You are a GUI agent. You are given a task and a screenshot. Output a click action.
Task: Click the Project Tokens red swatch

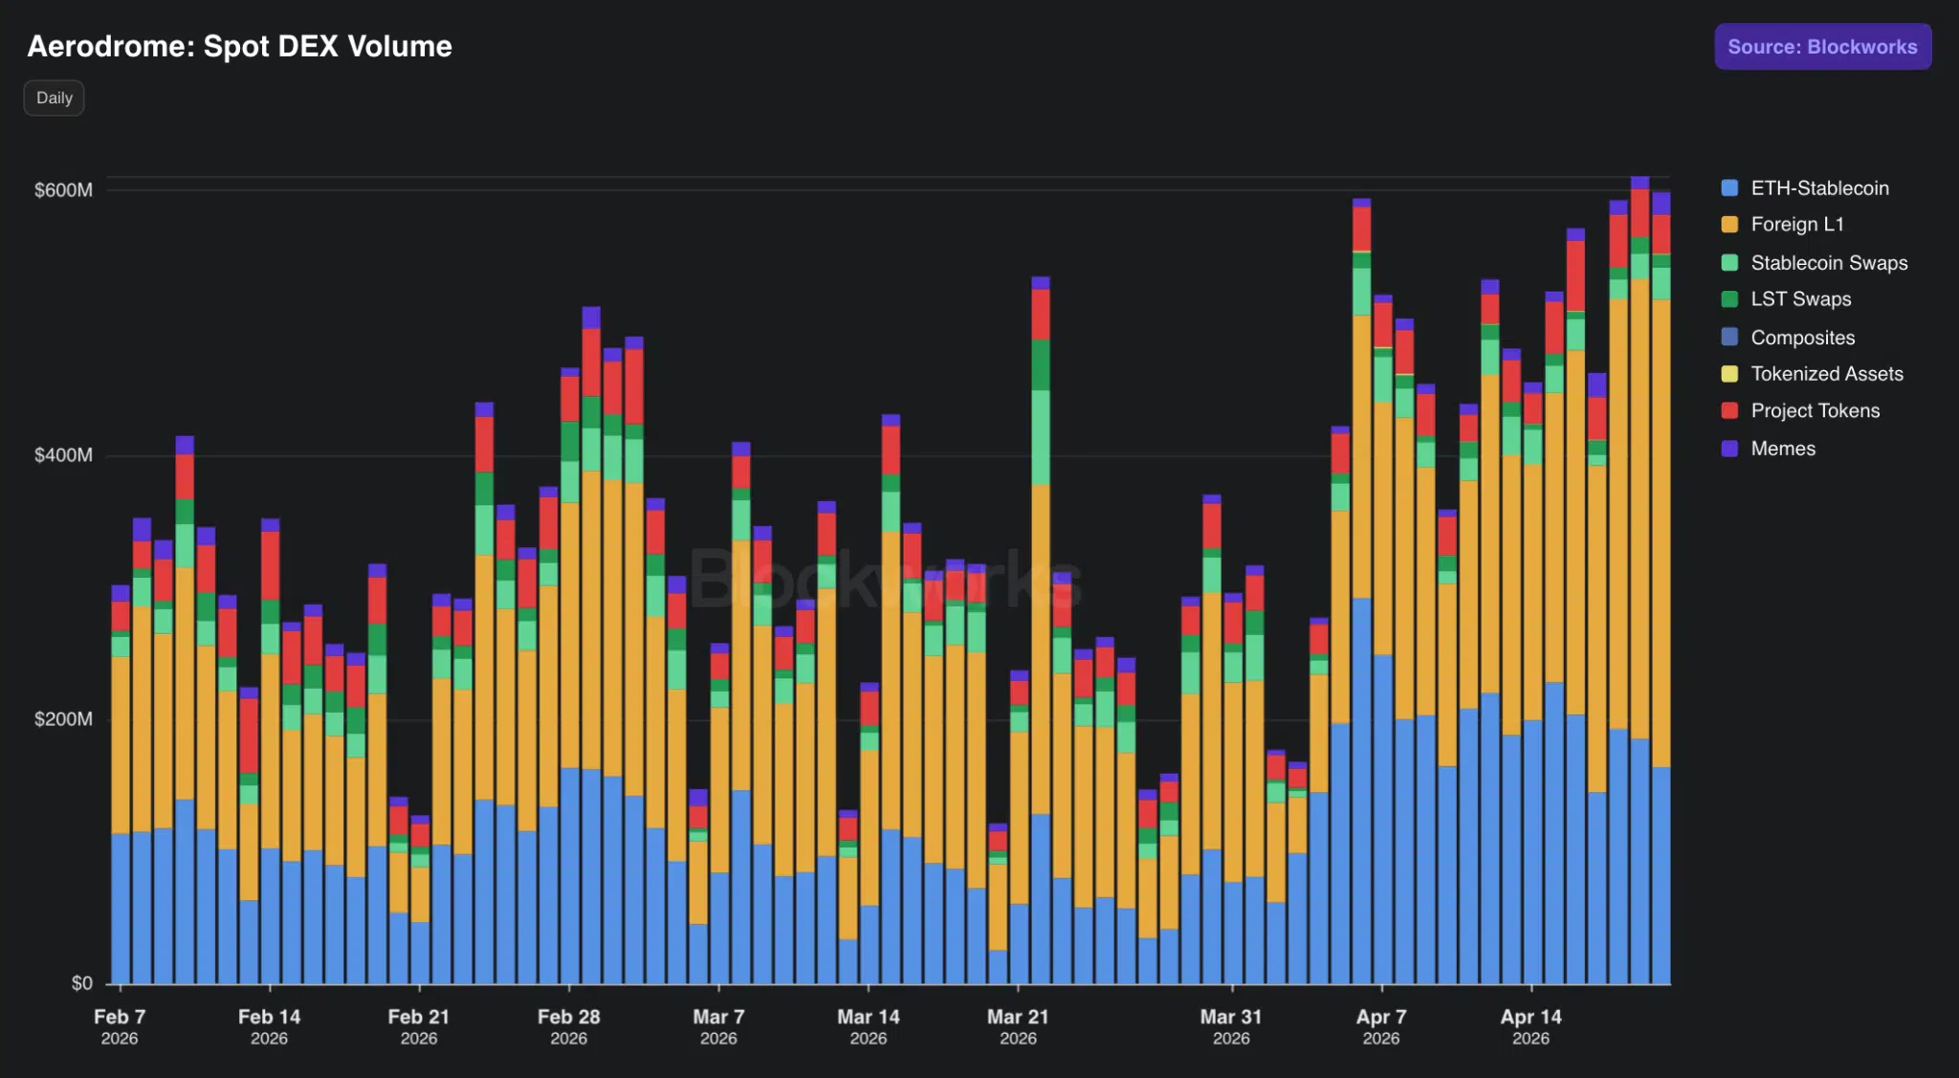1729,411
